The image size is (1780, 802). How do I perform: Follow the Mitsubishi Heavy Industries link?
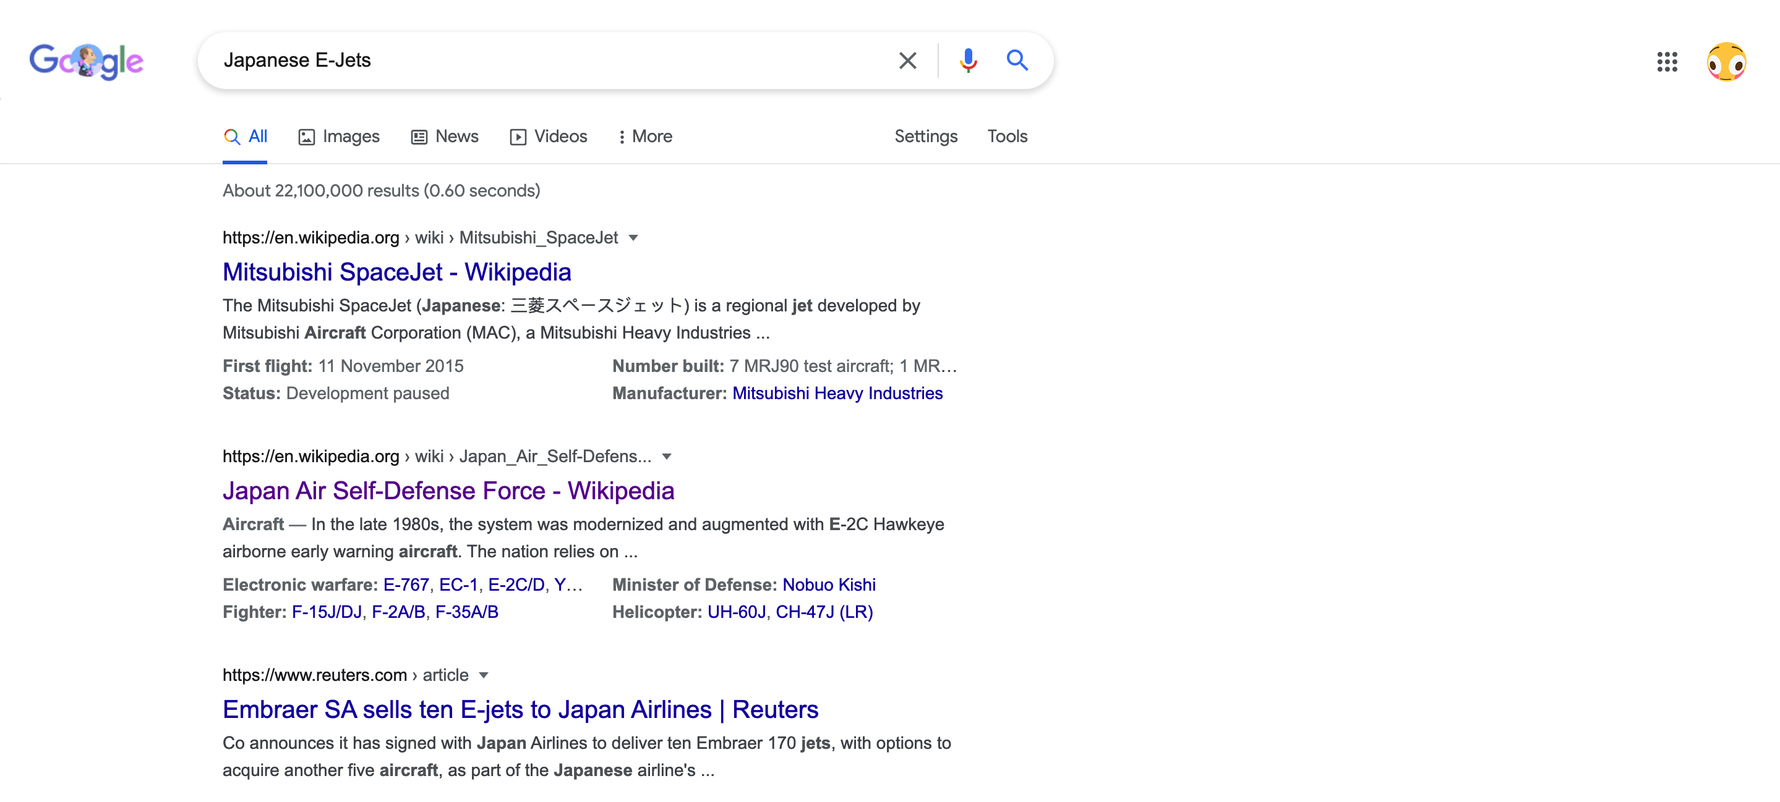[837, 394]
